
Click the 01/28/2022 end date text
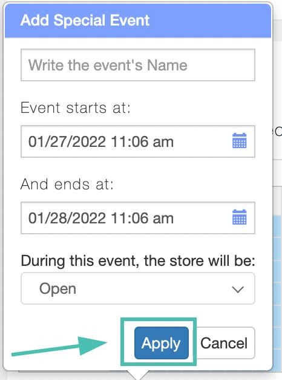click(67, 218)
